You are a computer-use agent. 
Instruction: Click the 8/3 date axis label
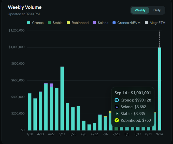[x=127, y=134]
